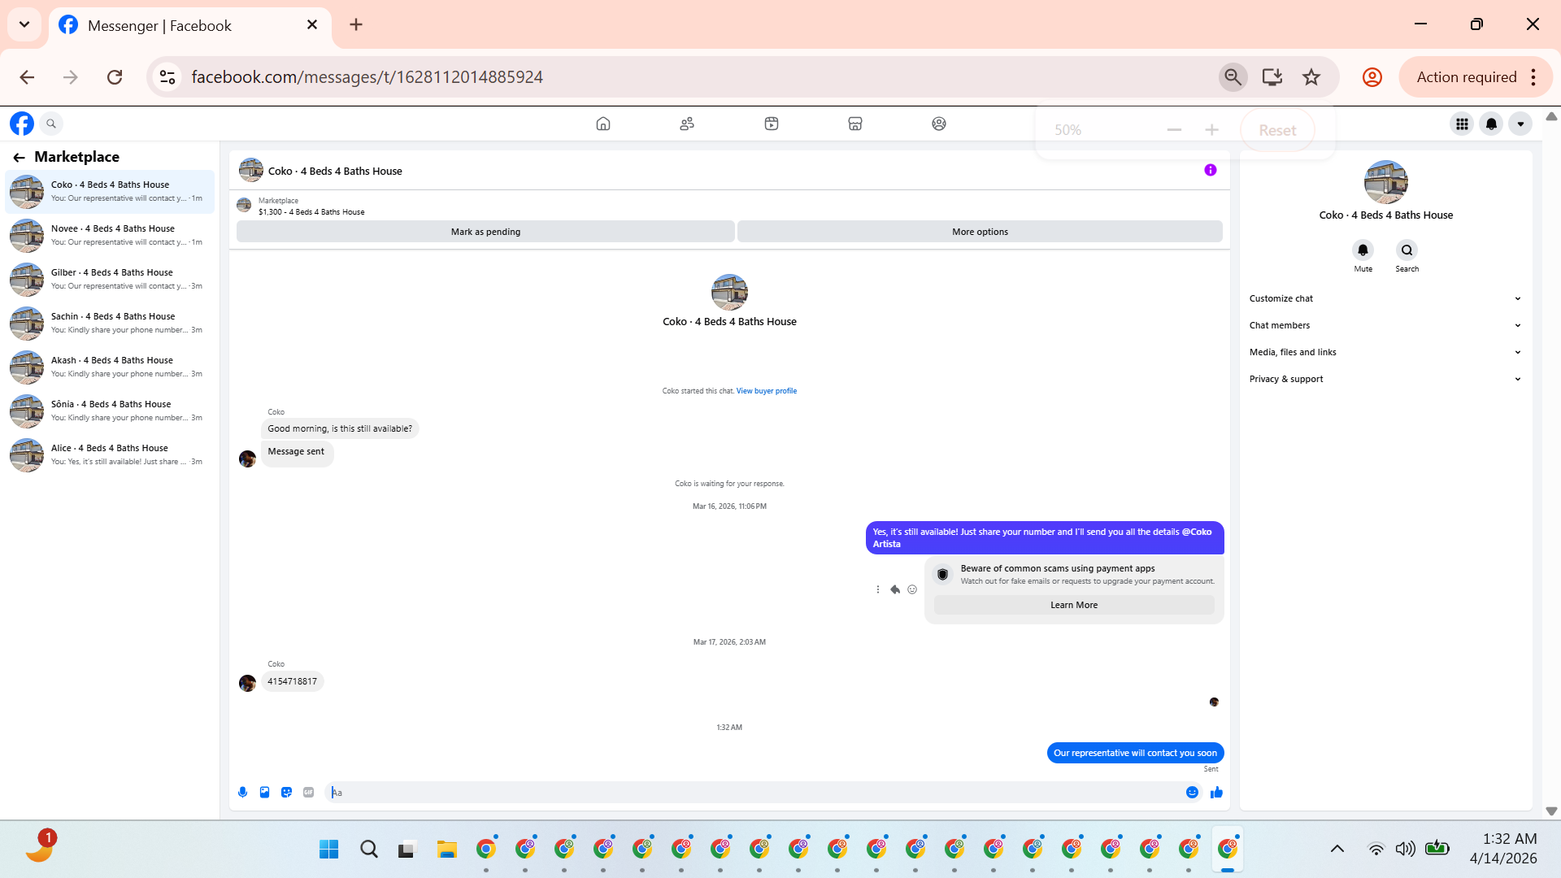Open the Sachin conversation in list
1561x878 pixels.
(110, 323)
